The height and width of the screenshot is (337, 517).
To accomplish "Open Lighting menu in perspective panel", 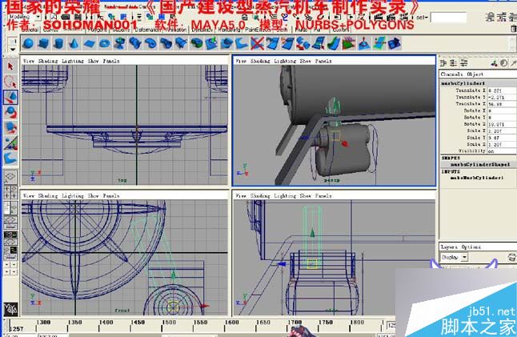I will pos(285,61).
